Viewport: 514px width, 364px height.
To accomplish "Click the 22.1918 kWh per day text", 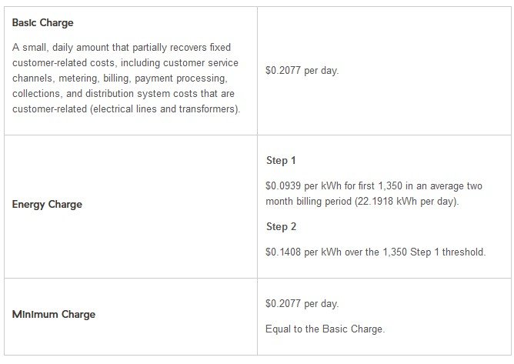I will coord(406,201).
